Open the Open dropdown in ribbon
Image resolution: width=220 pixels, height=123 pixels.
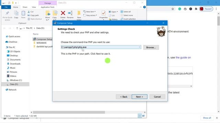click(113, 12)
